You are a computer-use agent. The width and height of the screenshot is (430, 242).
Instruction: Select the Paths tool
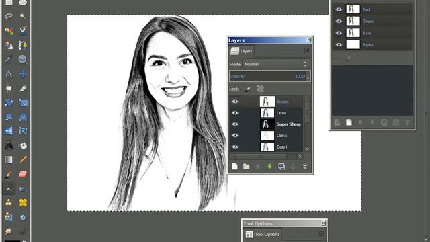pos(23,45)
